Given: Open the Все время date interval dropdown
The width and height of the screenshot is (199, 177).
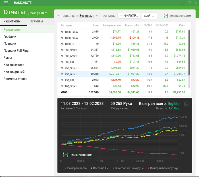Looking at the screenshot, I should click(x=88, y=16).
